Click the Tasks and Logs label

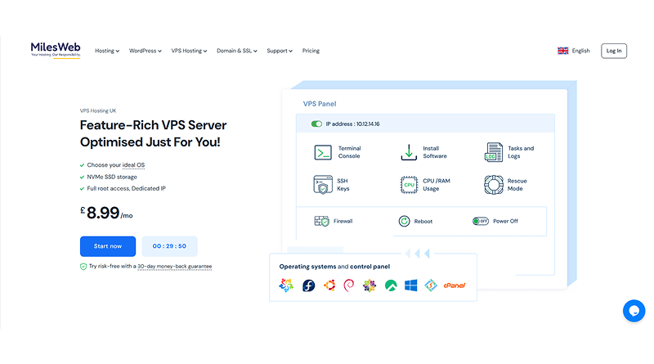[521, 152]
